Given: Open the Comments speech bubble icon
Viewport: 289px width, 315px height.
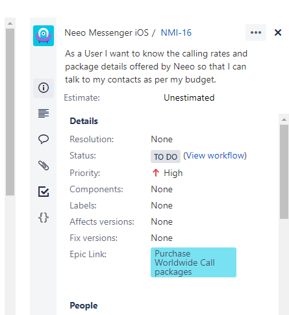Looking at the screenshot, I should pos(44,139).
